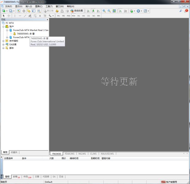
Task: Close the navigator panel with X
Action: [x=47, y=20]
